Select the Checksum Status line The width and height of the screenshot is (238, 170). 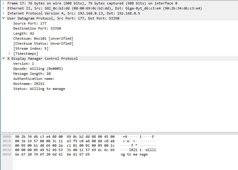[x=43, y=43]
